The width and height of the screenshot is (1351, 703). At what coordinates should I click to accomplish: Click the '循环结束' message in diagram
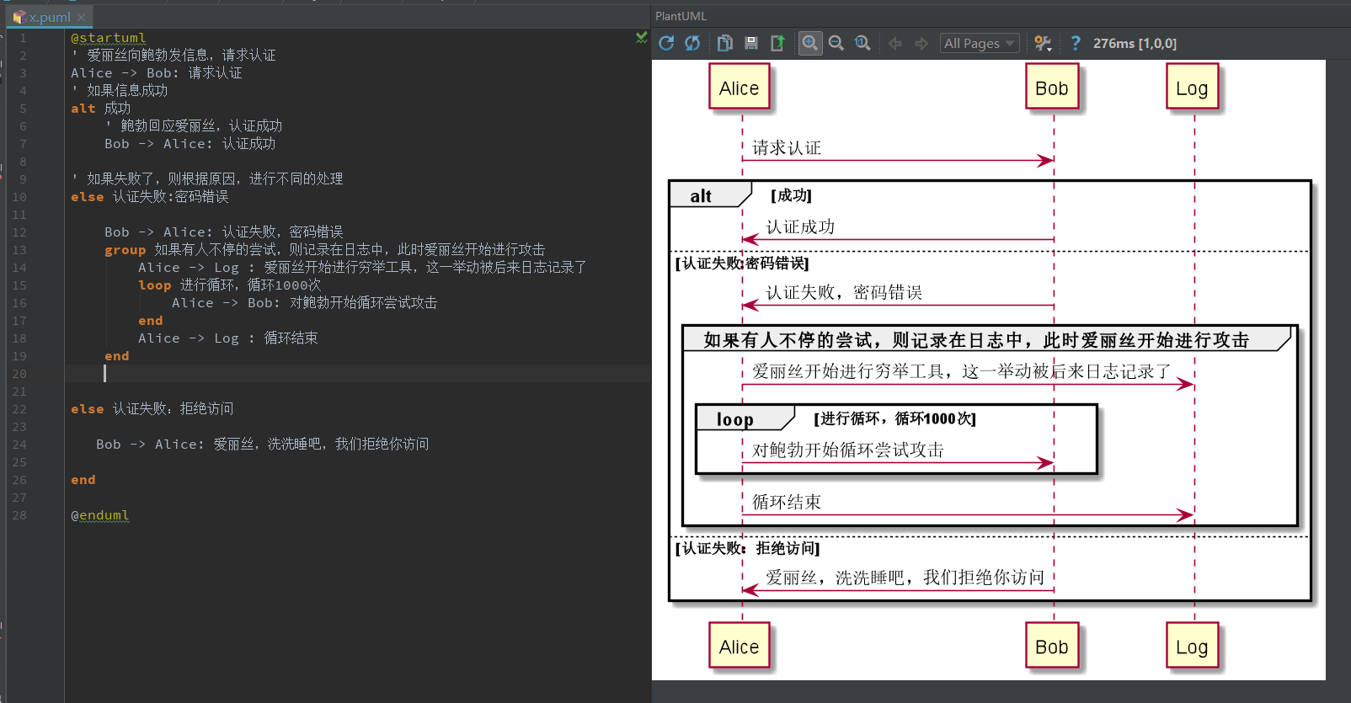coord(787,503)
